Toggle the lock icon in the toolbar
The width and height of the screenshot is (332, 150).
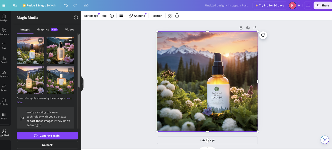pyautogui.click(x=177, y=16)
